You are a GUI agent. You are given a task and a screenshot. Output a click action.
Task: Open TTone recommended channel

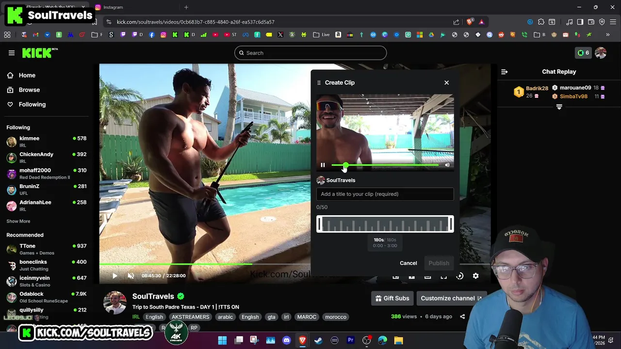point(47,249)
